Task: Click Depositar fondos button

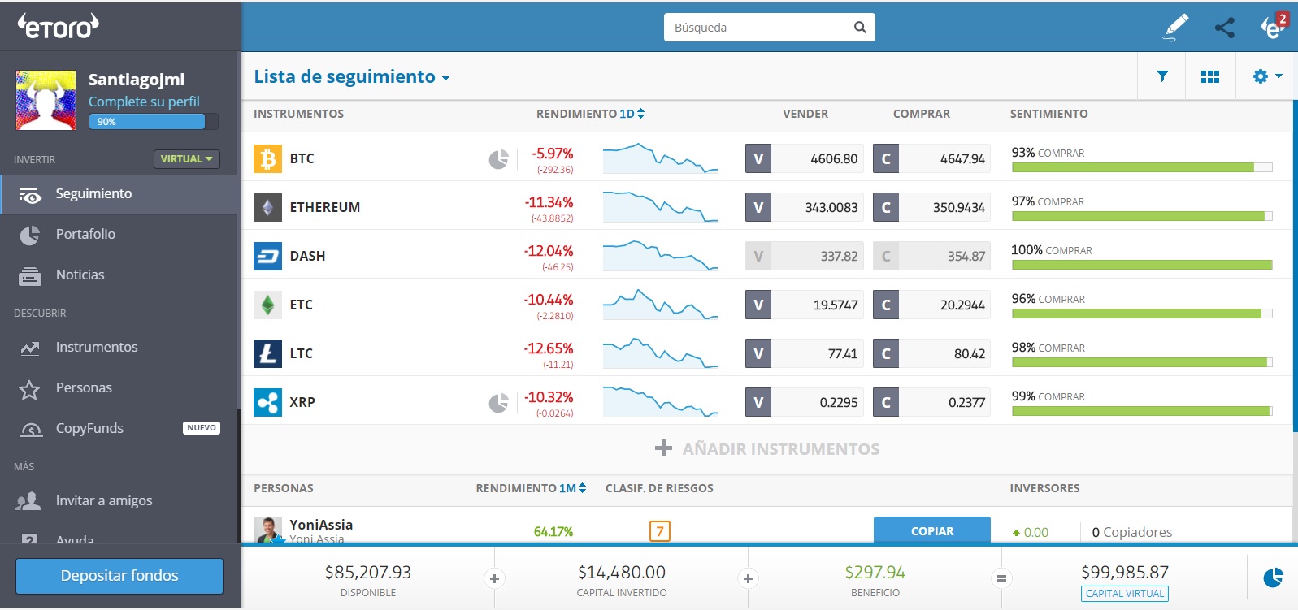Action: point(119,576)
